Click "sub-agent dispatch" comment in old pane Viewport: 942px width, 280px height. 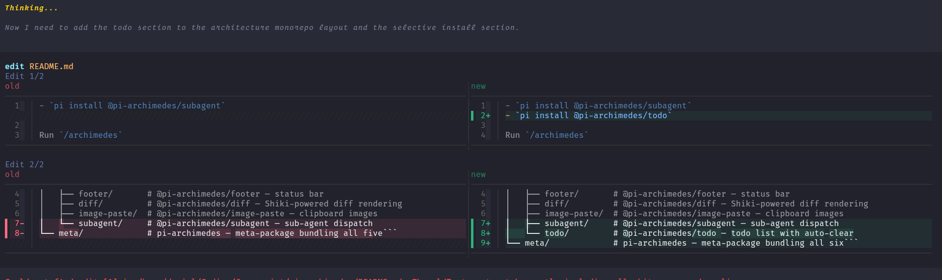329,223
